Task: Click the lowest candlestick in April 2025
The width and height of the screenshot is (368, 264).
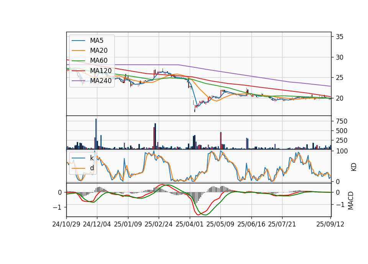Action: coord(195,108)
